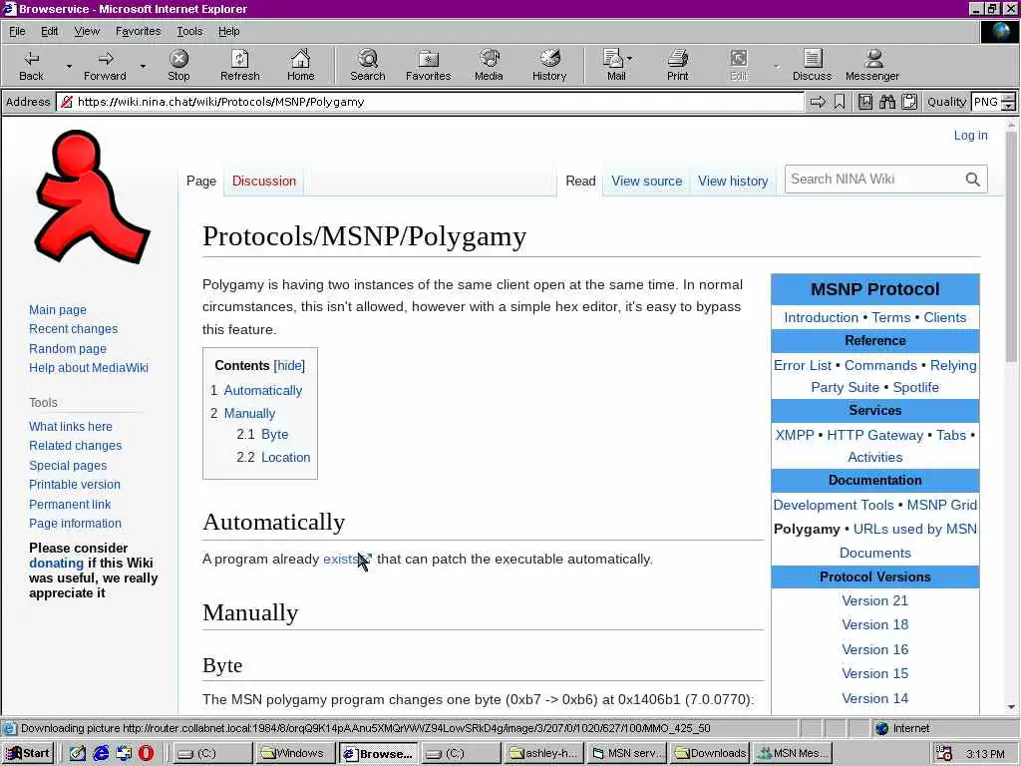This screenshot has height=766, width=1021.
Task: Stop the page loading
Action: (x=178, y=65)
